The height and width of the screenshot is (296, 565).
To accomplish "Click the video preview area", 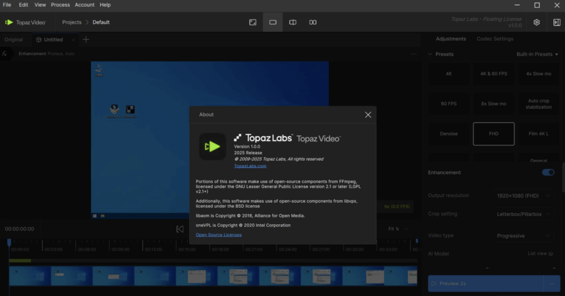I will 210,140.
